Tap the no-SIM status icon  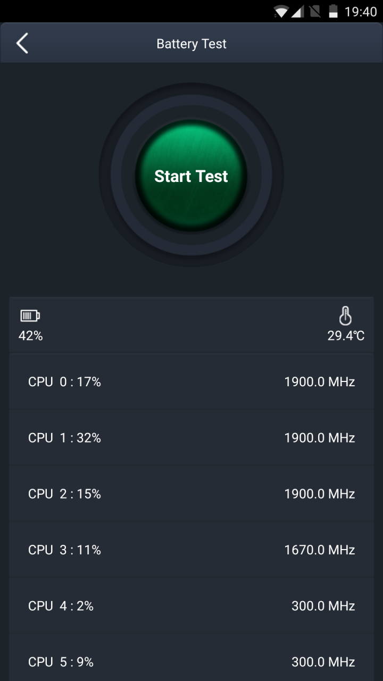point(315,12)
